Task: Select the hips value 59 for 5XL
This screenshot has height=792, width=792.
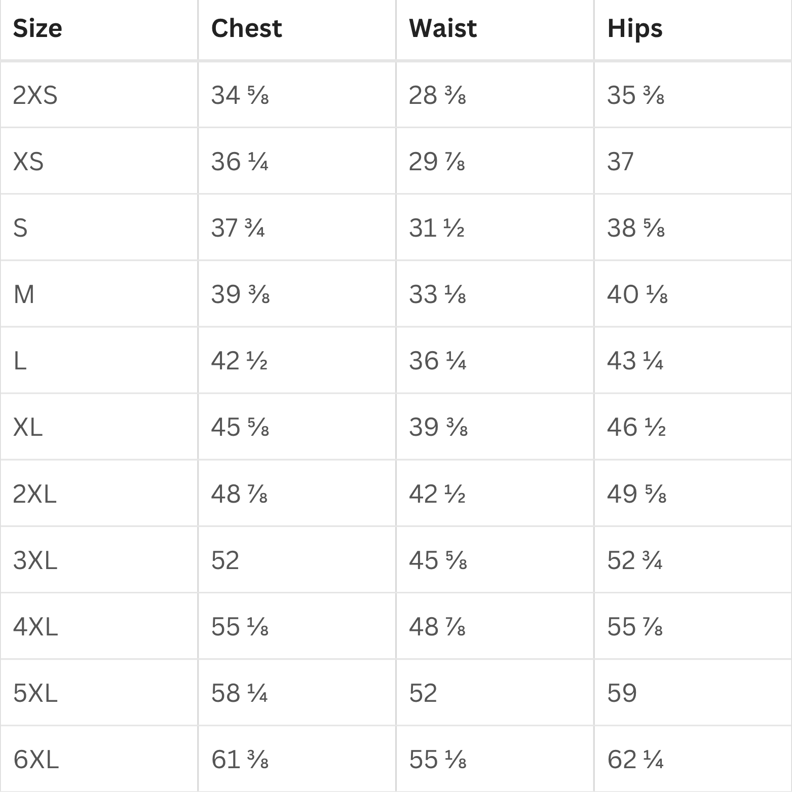Action: [622, 693]
